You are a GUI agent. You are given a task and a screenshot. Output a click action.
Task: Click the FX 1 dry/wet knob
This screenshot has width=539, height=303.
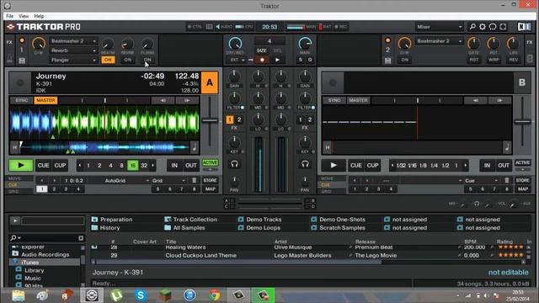39,44
